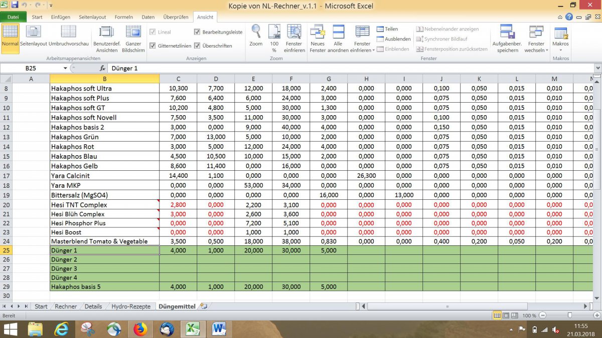Switch to the Formeln ribbon tab
The width and height of the screenshot is (602, 338).
pyautogui.click(x=124, y=17)
